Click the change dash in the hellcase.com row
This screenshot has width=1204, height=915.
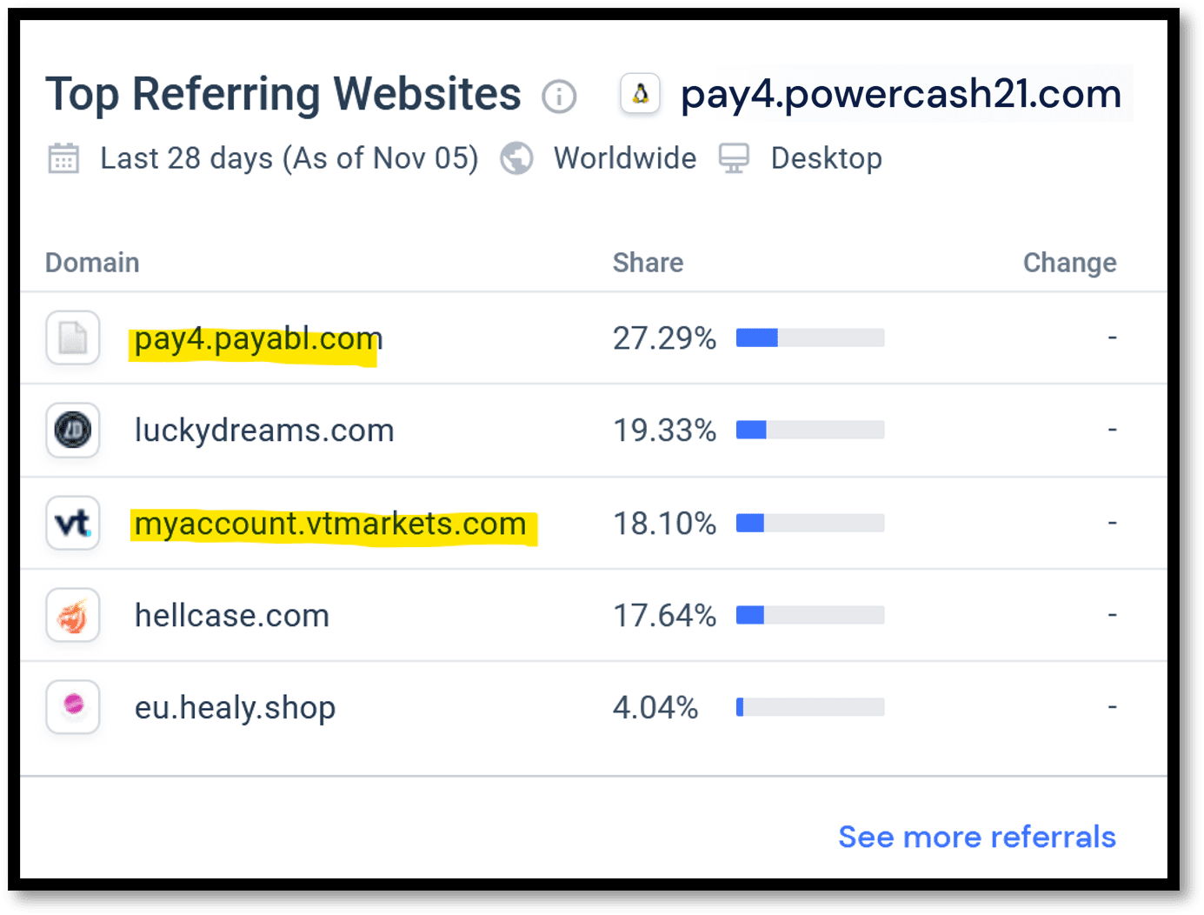pyautogui.click(x=1112, y=615)
